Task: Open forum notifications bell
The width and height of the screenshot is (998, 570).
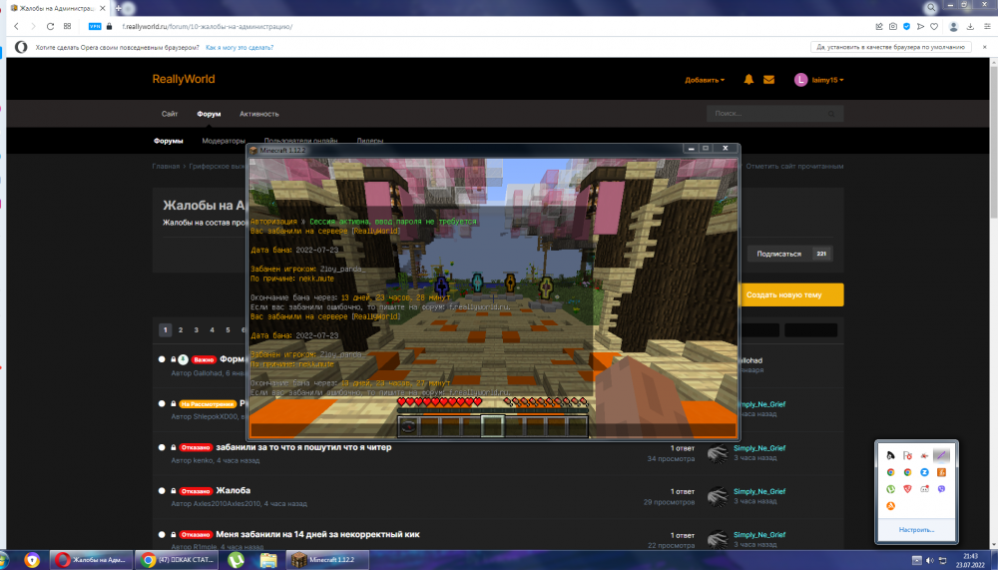Action: [x=748, y=80]
